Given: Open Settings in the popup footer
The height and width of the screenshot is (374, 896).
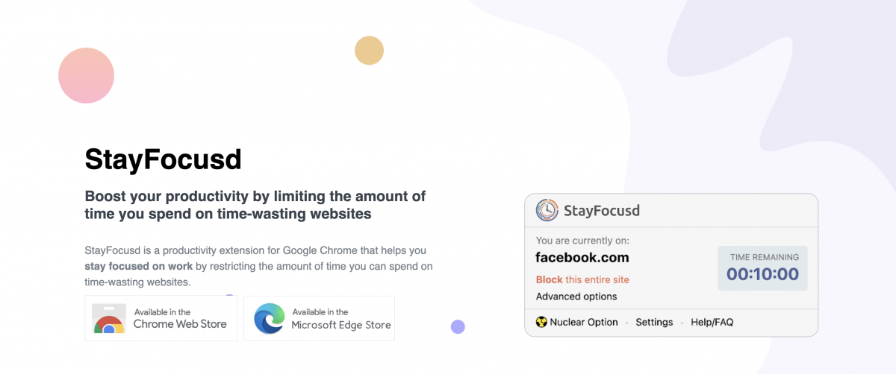Looking at the screenshot, I should pos(654,323).
